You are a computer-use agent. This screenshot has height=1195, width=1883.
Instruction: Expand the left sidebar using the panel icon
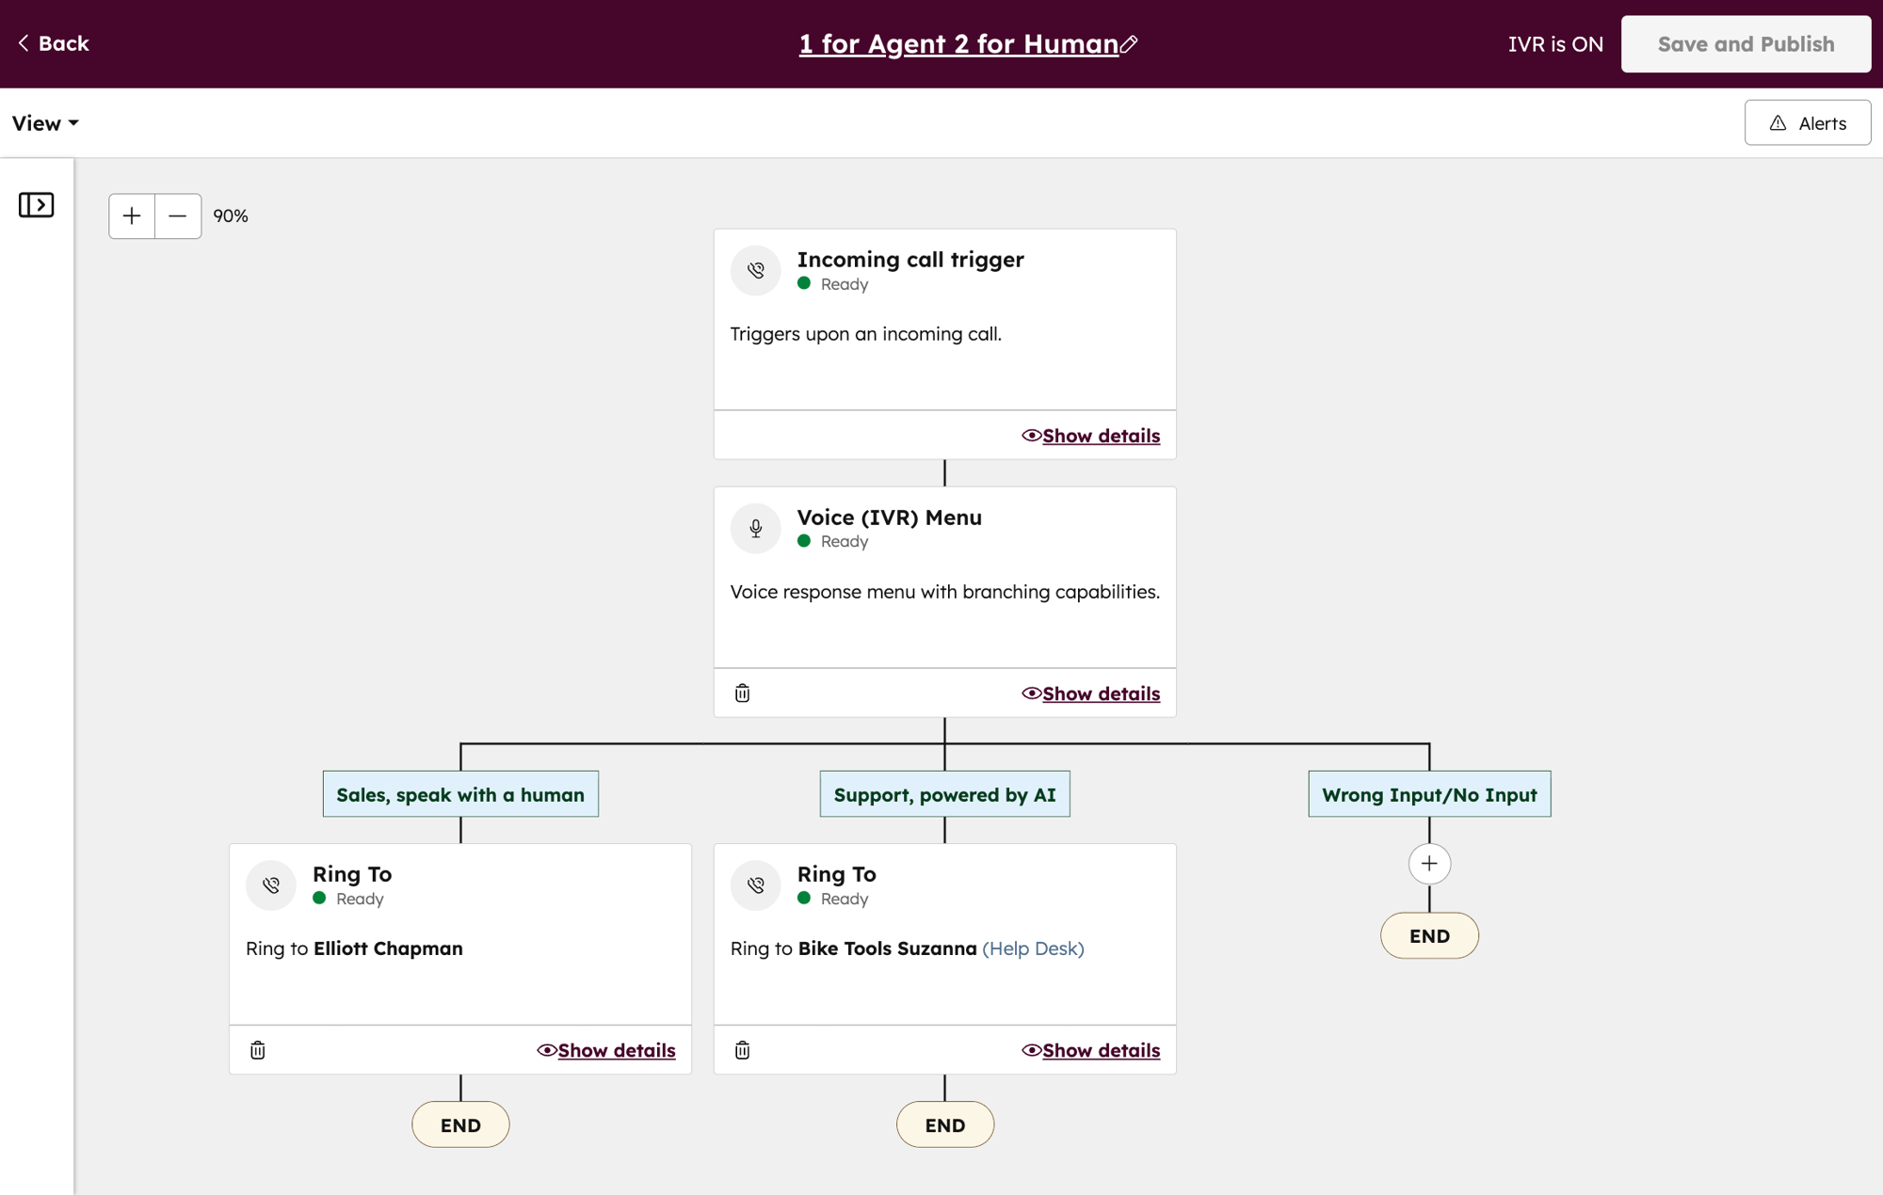(x=37, y=204)
